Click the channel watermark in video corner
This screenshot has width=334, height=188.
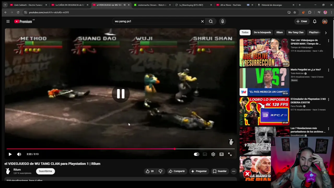coord(231,142)
